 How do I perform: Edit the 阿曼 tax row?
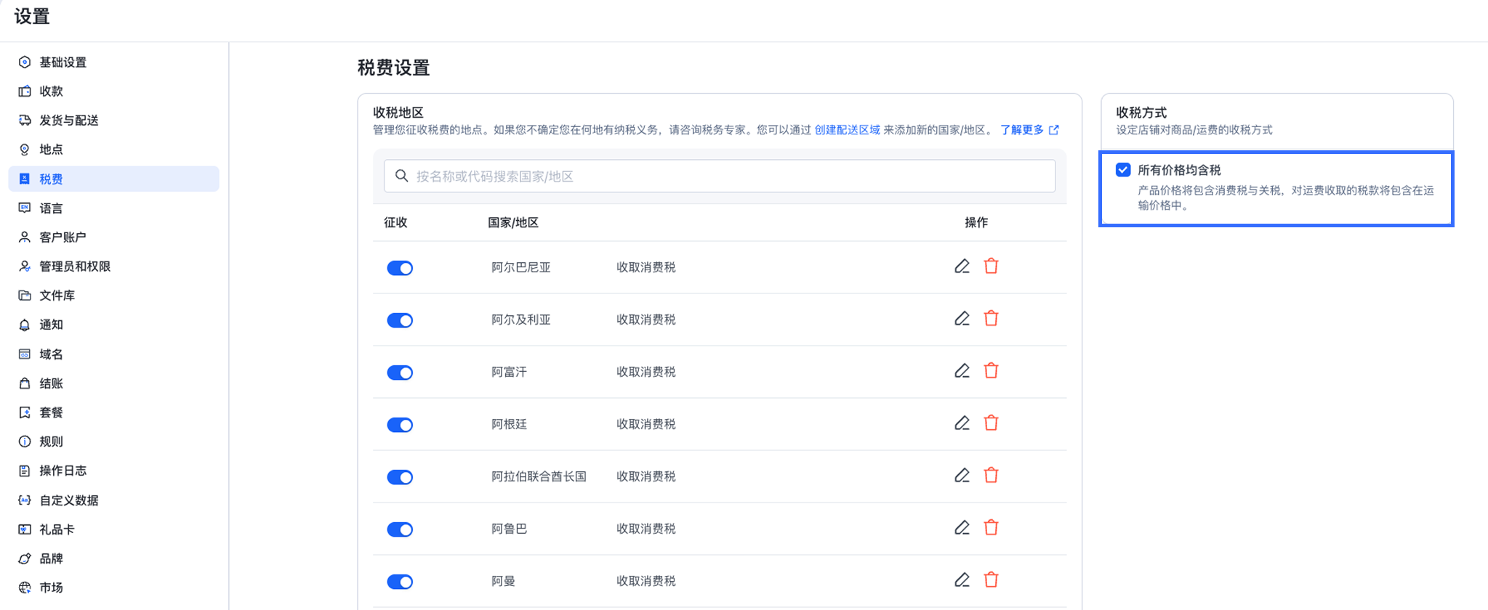point(962,580)
